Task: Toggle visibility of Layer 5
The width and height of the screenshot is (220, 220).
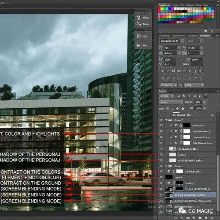Action: point(161,154)
